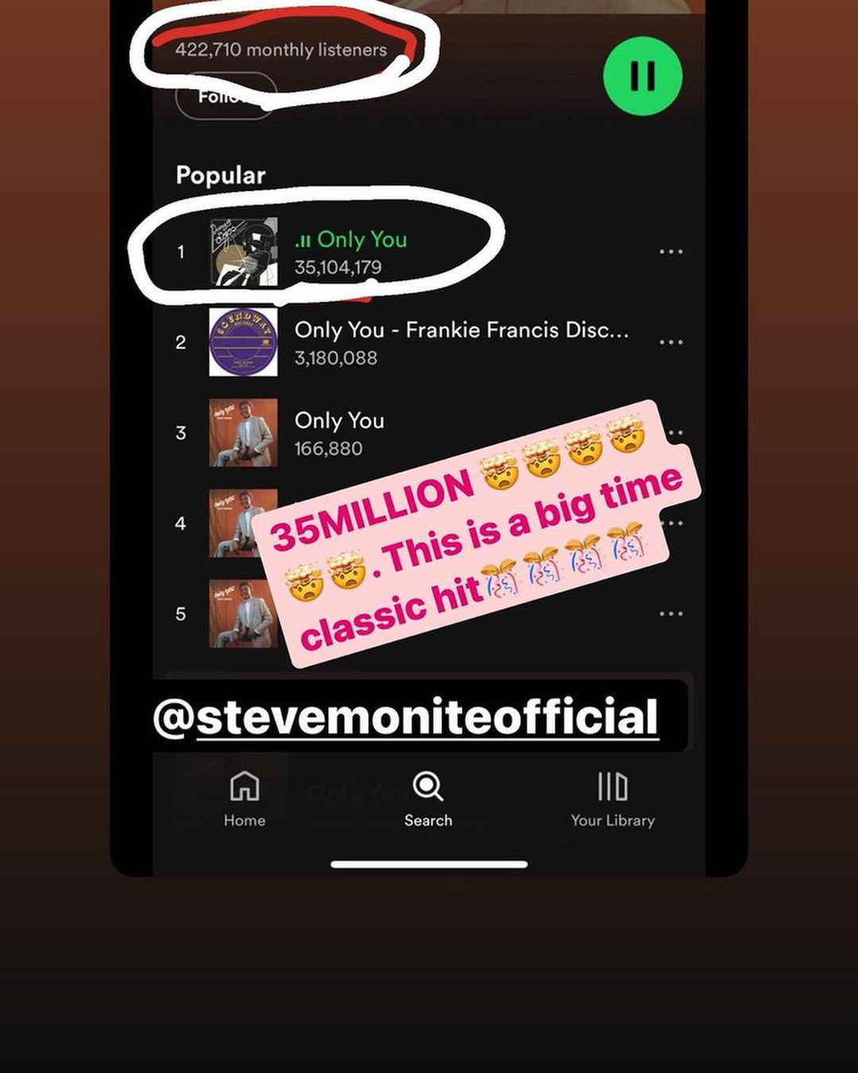Pause playback with the green button
Screen dimensions: 858x1073
pyautogui.click(x=643, y=76)
